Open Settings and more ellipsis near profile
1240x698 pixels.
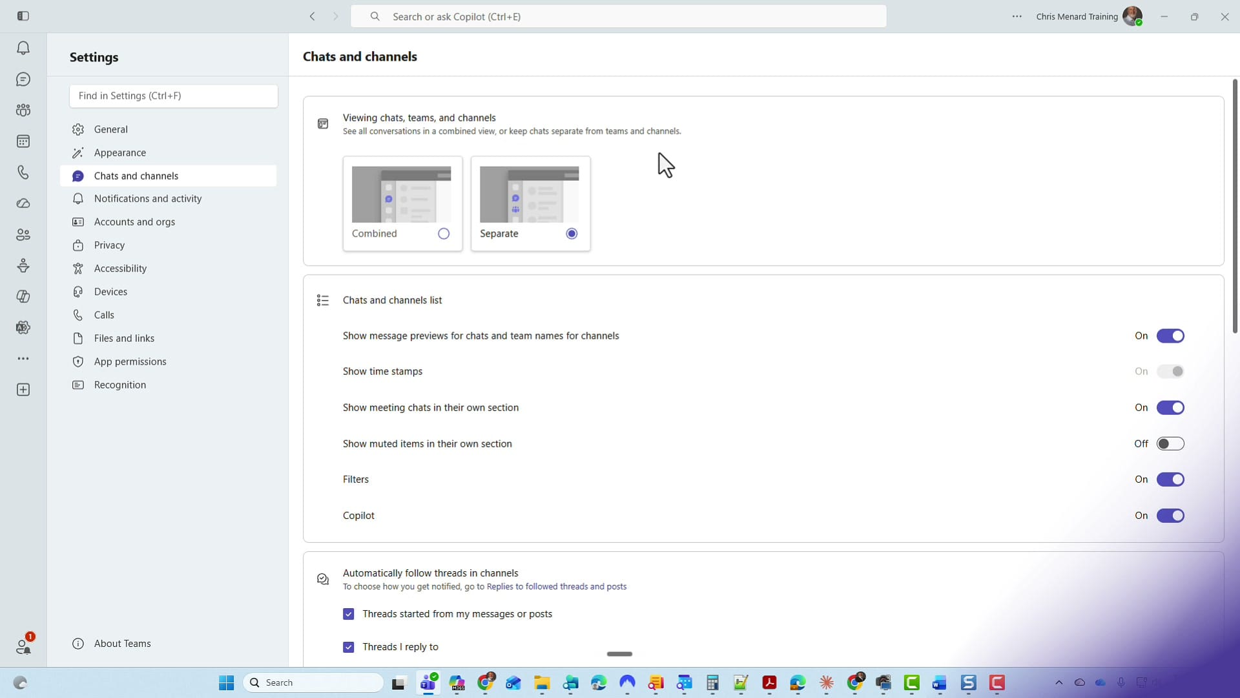point(1017,16)
